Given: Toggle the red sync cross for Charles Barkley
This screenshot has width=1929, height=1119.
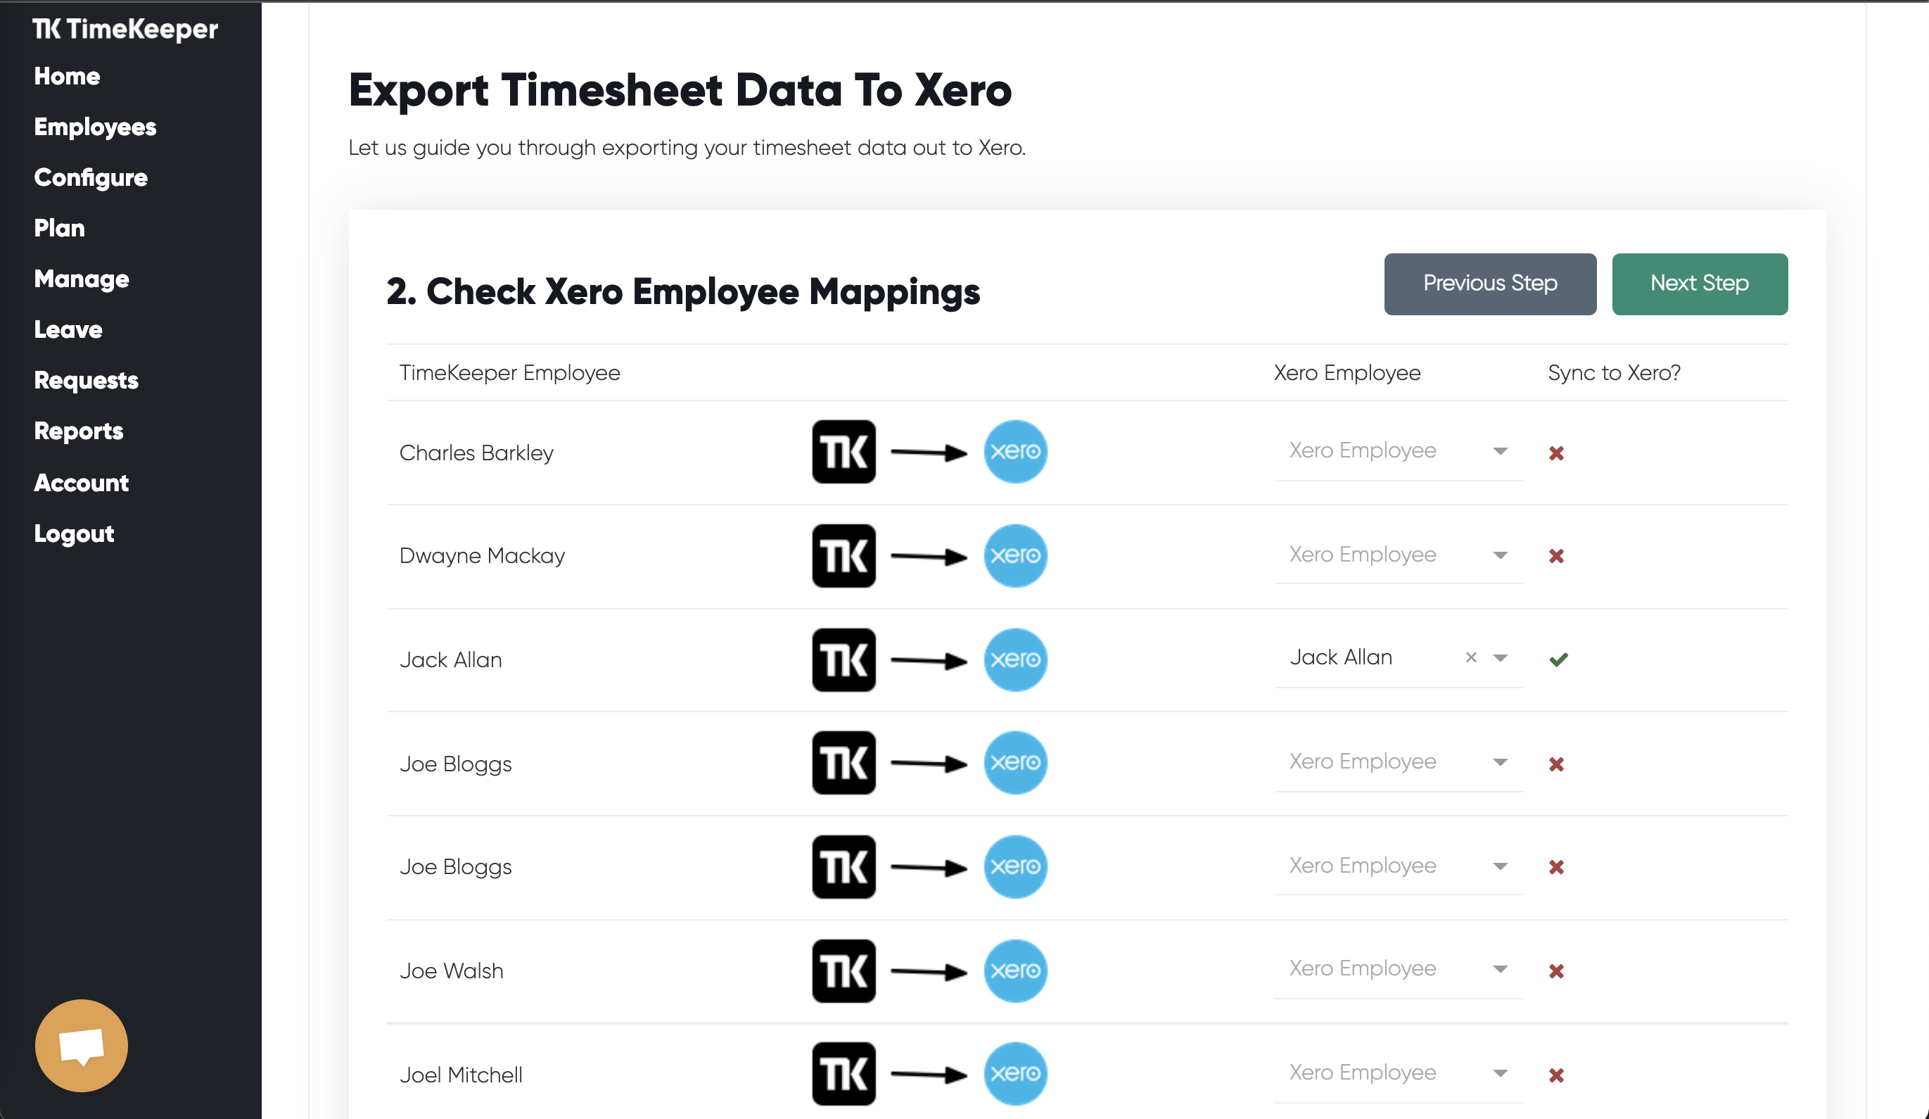Looking at the screenshot, I should (x=1556, y=453).
